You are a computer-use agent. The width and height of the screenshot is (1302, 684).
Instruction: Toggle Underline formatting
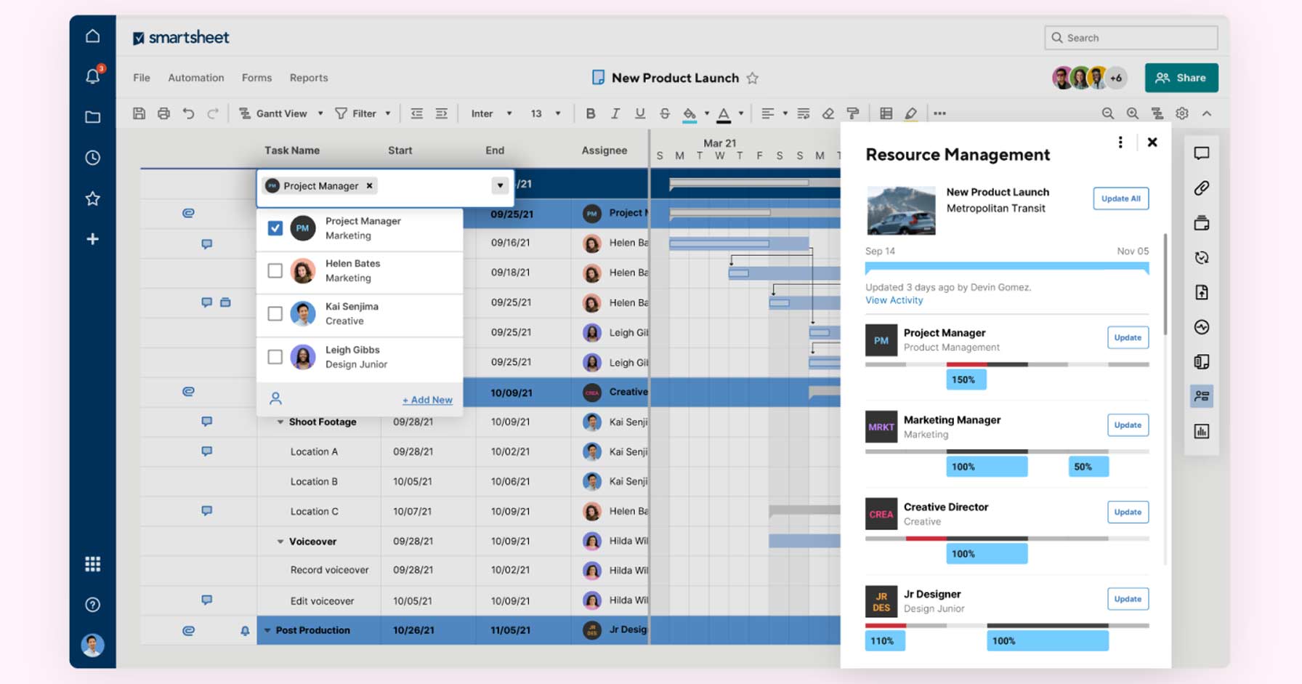click(x=640, y=113)
